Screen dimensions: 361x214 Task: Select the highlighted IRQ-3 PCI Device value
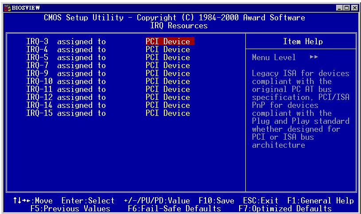(x=170, y=42)
